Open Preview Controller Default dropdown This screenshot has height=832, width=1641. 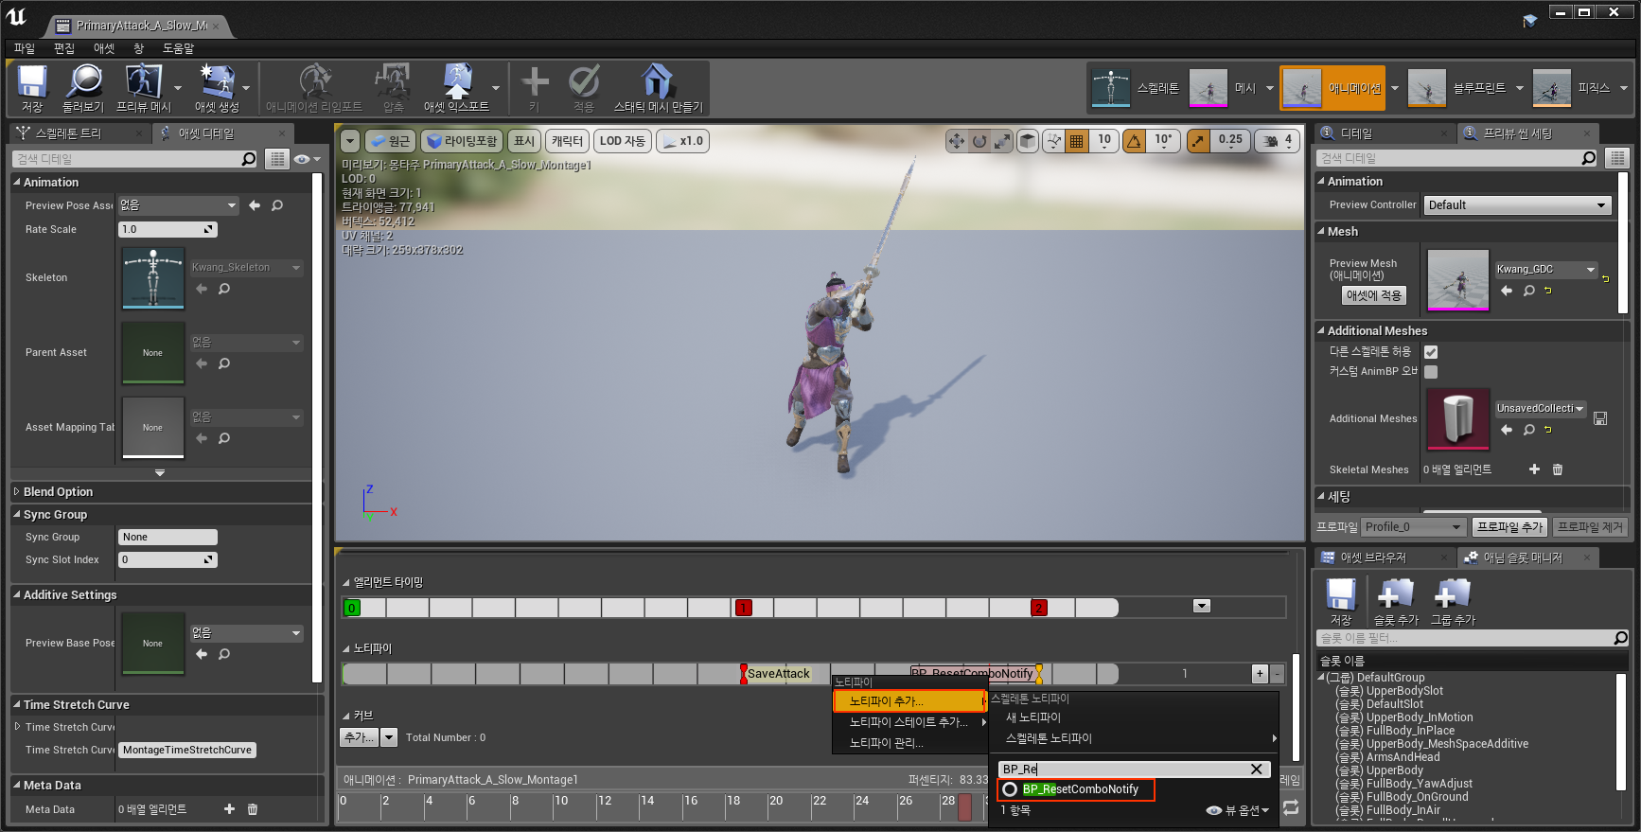click(x=1517, y=205)
